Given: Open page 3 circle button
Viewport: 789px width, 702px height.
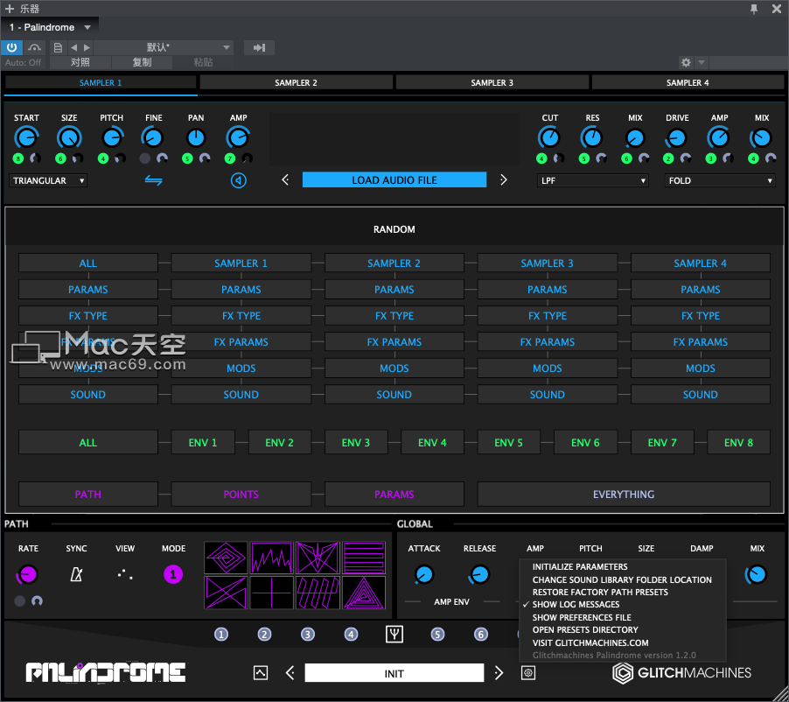Looking at the screenshot, I should coord(307,634).
